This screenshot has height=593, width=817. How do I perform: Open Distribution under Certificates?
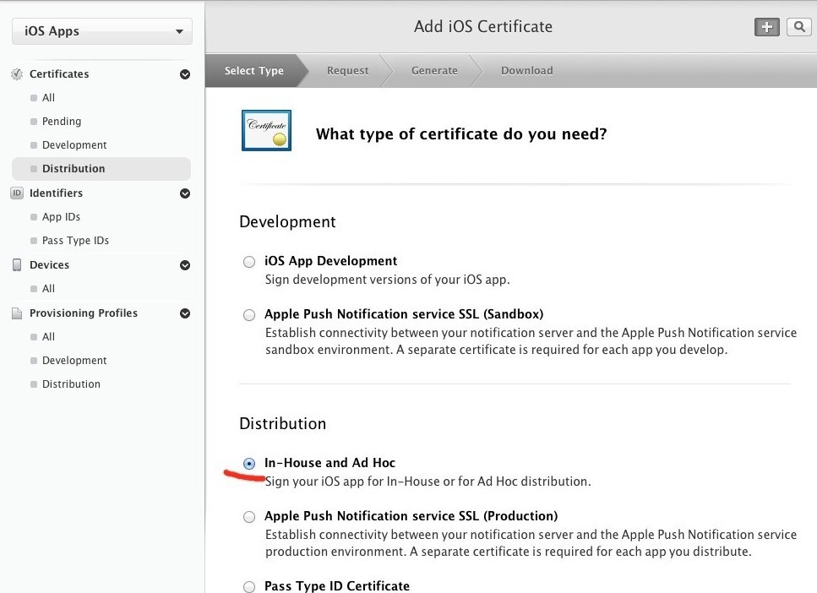coord(101,169)
